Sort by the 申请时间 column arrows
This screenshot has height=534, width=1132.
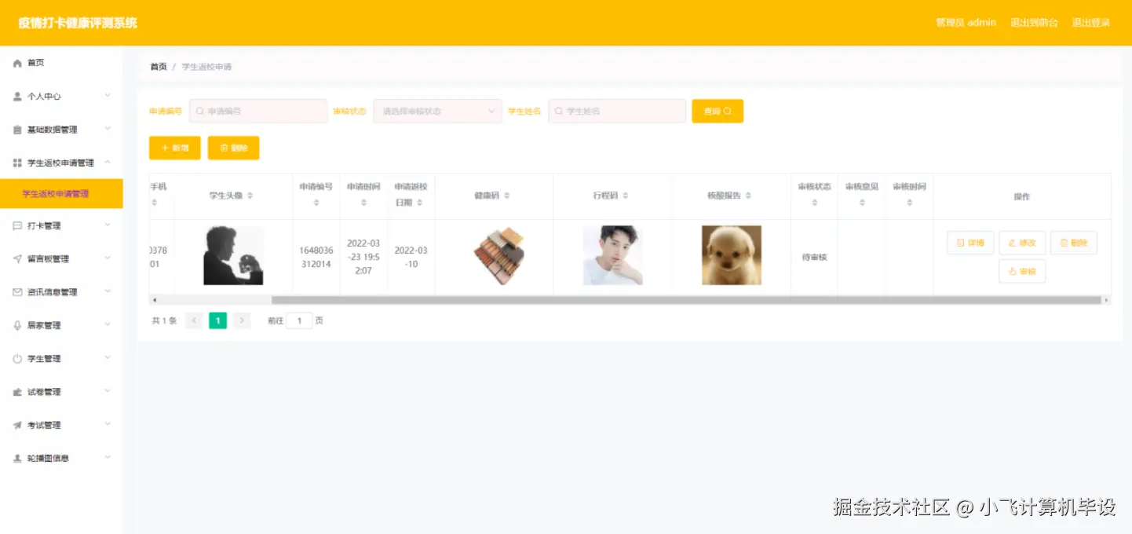click(363, 203)
